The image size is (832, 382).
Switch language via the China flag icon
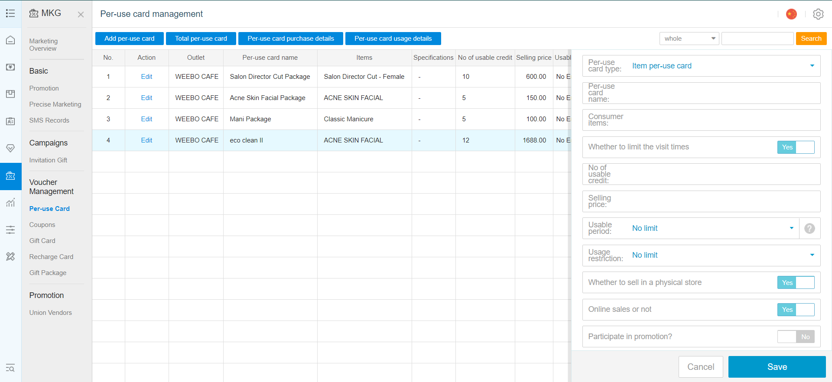pos(791,14)
